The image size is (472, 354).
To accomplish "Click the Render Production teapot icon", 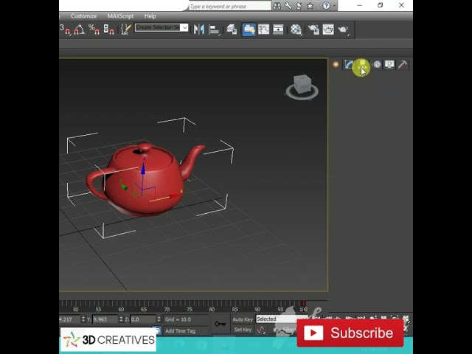I will (x=343, y=29).
